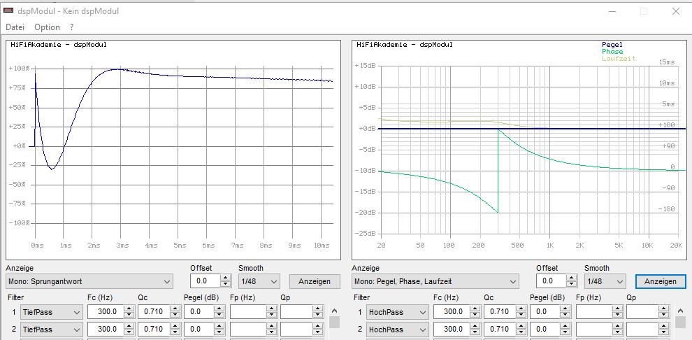Open the left Anzeige dropdown showing Sprungantwort
The height and width of the screenshot is (340, 692).
tap(89, 281)
